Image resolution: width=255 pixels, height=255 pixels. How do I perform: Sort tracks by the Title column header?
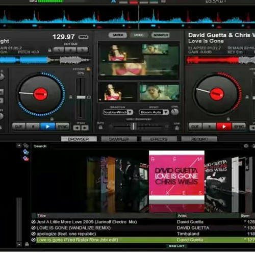pos(107,216)
